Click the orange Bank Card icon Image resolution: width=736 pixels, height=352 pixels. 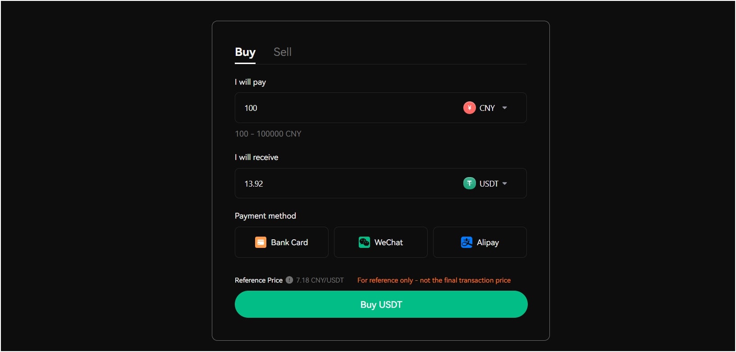tap(261, 242)
